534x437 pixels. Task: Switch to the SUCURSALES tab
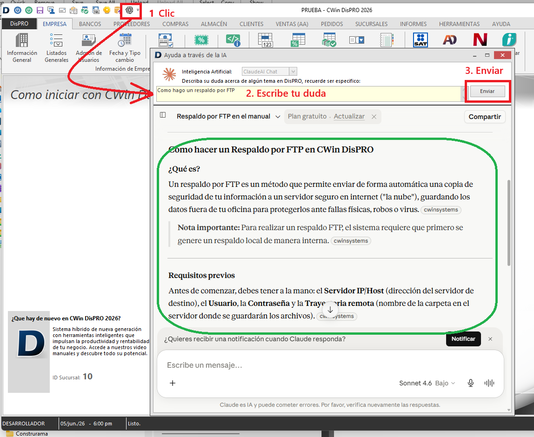pyautogui.click(x=371, y=24)
